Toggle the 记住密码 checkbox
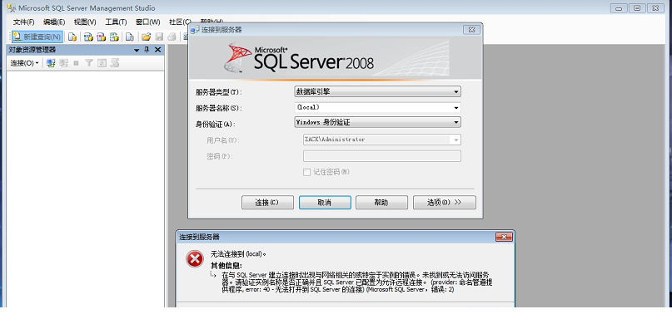This screenshot has height=319, width=672. [307, 172]
